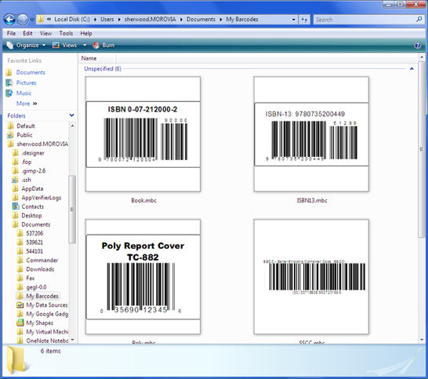This screenshot has width=428, height=379.
Task: Open Windows Help via the question mark icon
Action: click(x=418, y=46)
